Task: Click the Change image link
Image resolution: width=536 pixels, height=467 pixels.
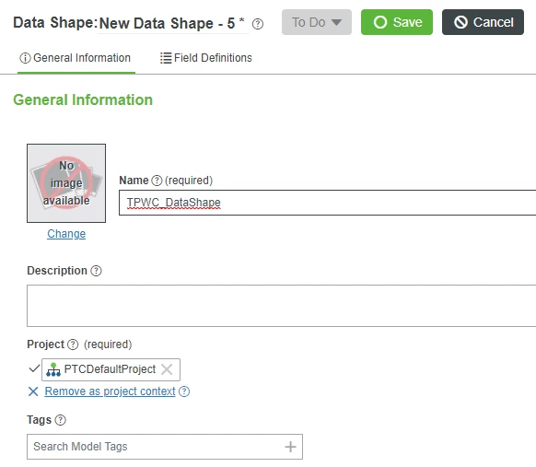Action: [x=66, y=234]
